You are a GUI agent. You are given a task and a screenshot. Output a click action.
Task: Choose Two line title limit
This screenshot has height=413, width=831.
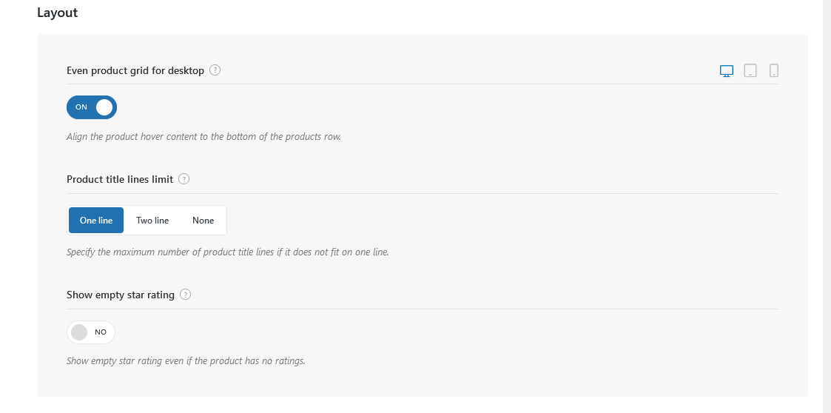coord(152,220)
